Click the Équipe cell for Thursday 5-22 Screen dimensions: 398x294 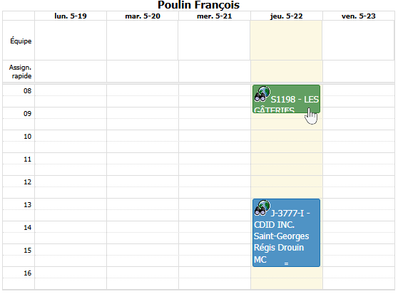[x=286, y=41]
